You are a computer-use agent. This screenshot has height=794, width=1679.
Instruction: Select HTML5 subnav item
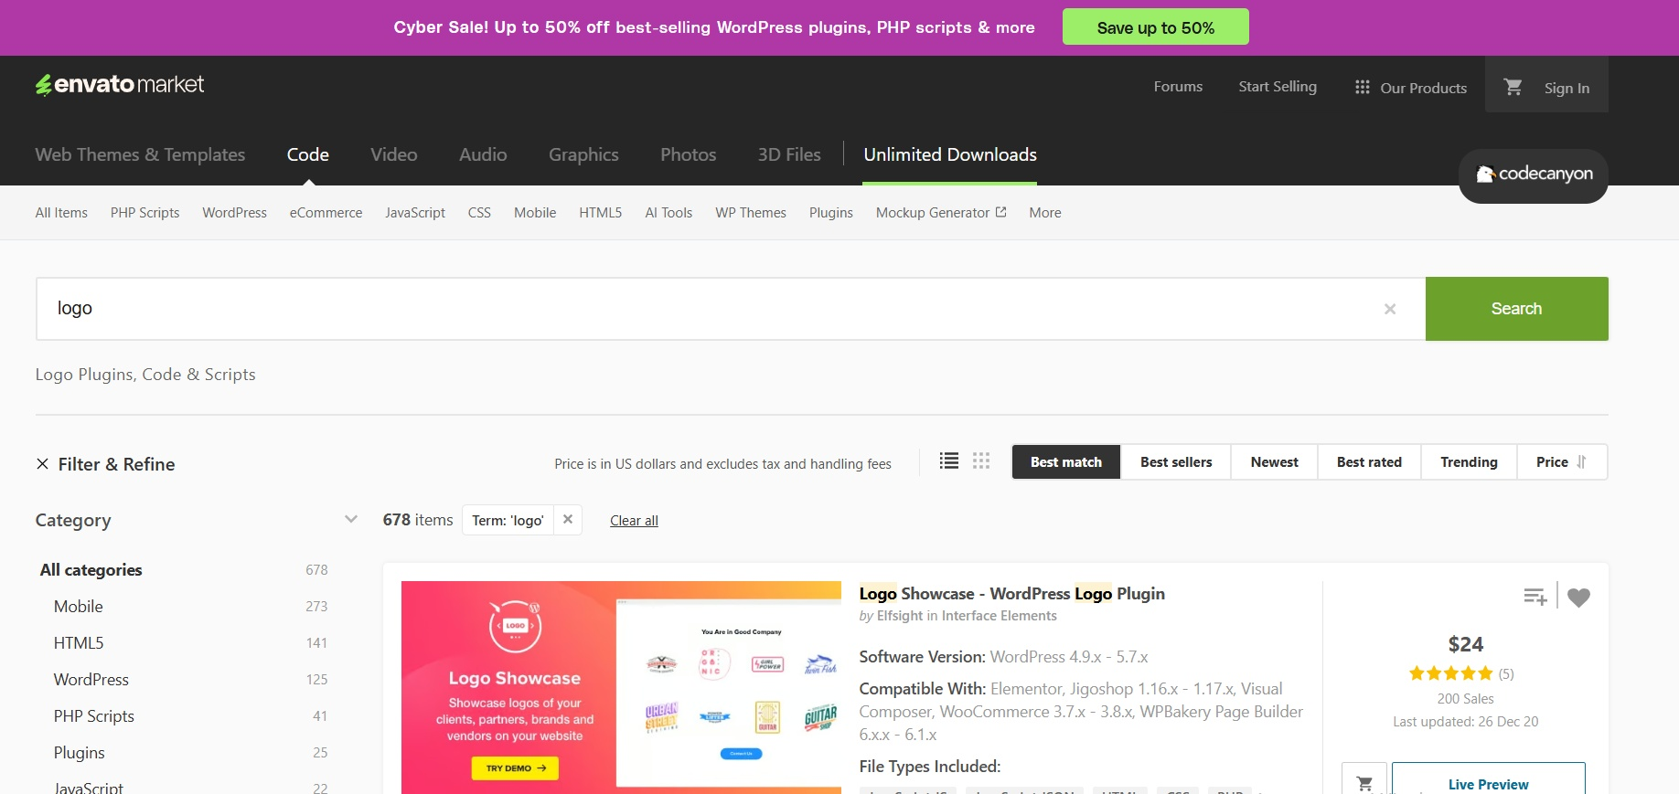point(600,213)
